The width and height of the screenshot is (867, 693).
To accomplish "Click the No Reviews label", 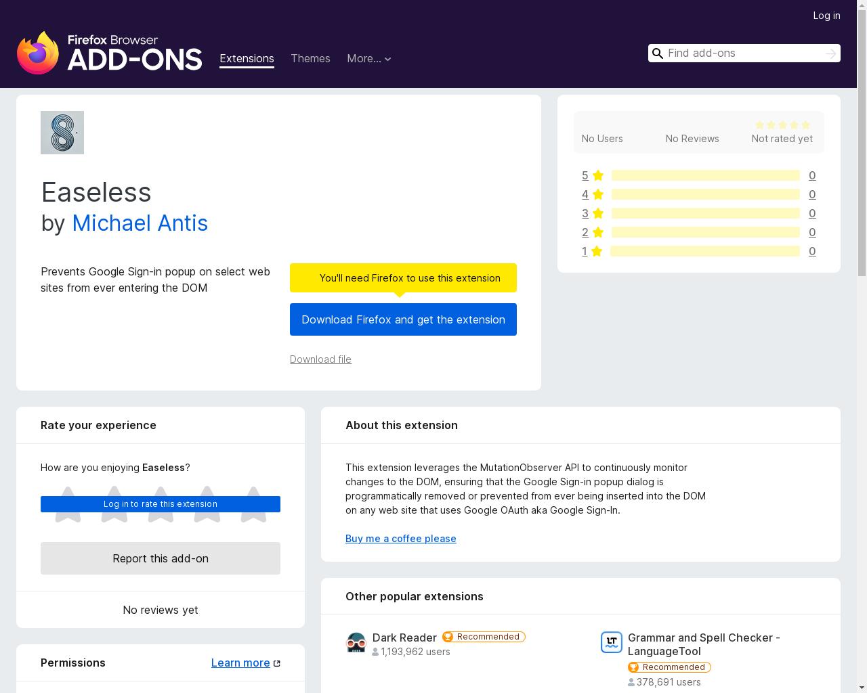I will click(692, 138).
